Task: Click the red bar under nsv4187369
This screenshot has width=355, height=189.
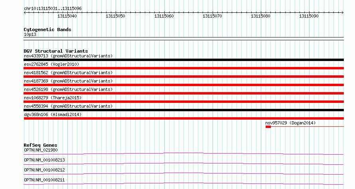Action: (183, 85)
